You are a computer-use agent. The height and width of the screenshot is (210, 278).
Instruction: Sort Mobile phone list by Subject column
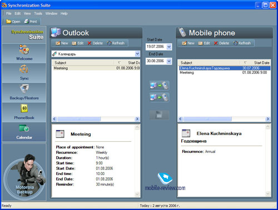tap(209, 63)
